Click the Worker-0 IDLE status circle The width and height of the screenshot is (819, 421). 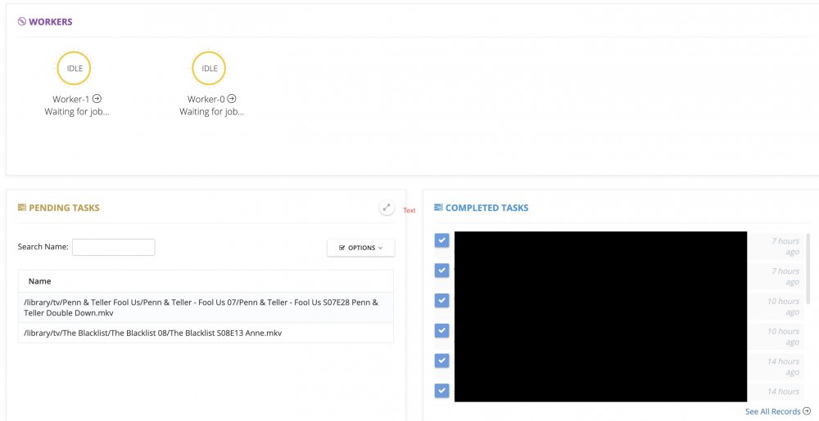[209, 68]
